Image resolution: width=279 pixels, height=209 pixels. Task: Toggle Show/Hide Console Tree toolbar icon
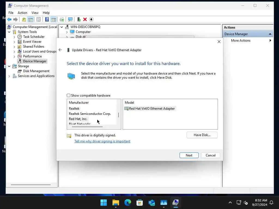coord(31,19)
